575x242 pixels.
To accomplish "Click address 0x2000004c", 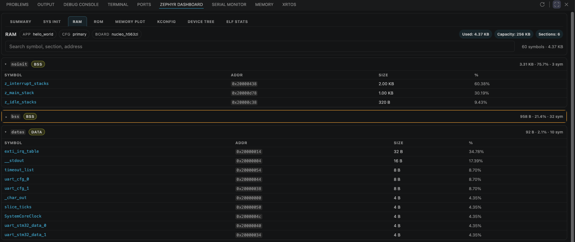I will click(249, 216).
